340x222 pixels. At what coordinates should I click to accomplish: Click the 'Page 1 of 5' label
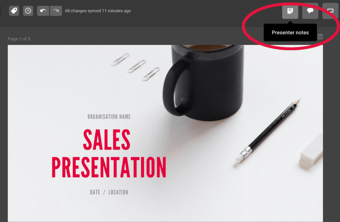[19, 39]
